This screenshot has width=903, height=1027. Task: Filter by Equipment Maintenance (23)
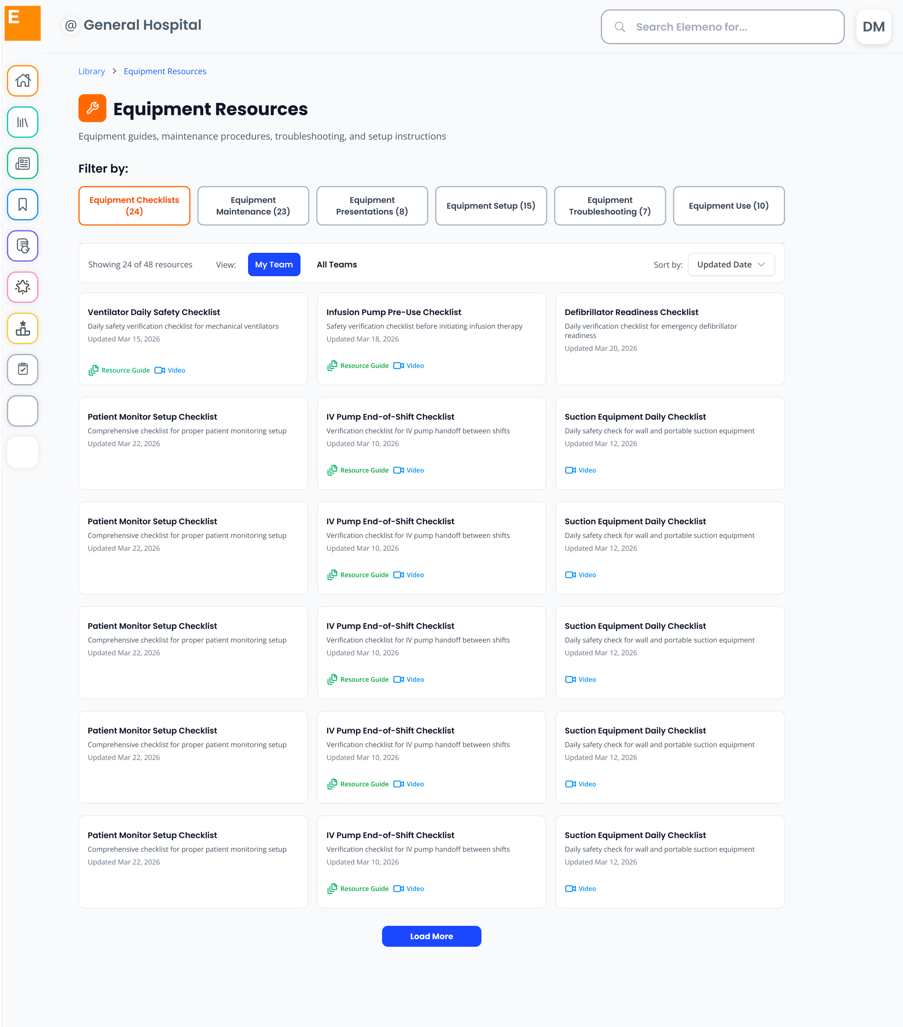[253, 206]
